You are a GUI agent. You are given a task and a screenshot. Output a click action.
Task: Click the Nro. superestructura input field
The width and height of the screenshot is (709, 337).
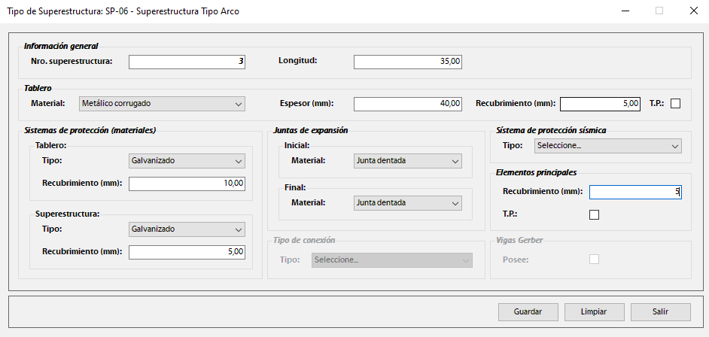coord(187,62)
